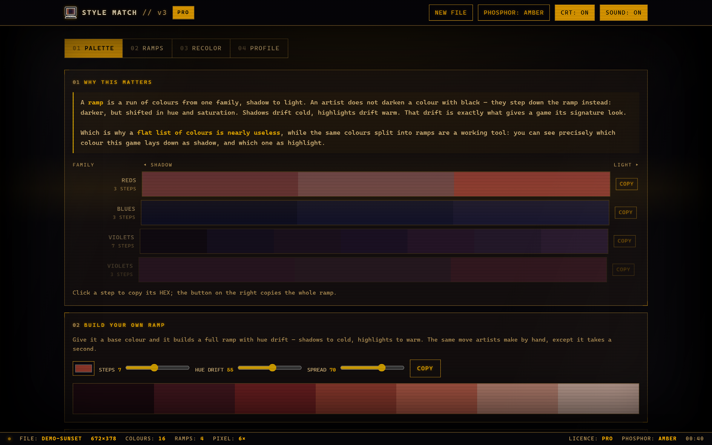Image resolution: width=712 pixels, height=445 pixels.
Task: Copy the middle BLUES ramp step
Action: pos(375,212)
